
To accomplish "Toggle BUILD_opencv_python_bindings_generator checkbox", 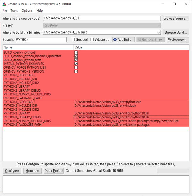I will (76, 56).
